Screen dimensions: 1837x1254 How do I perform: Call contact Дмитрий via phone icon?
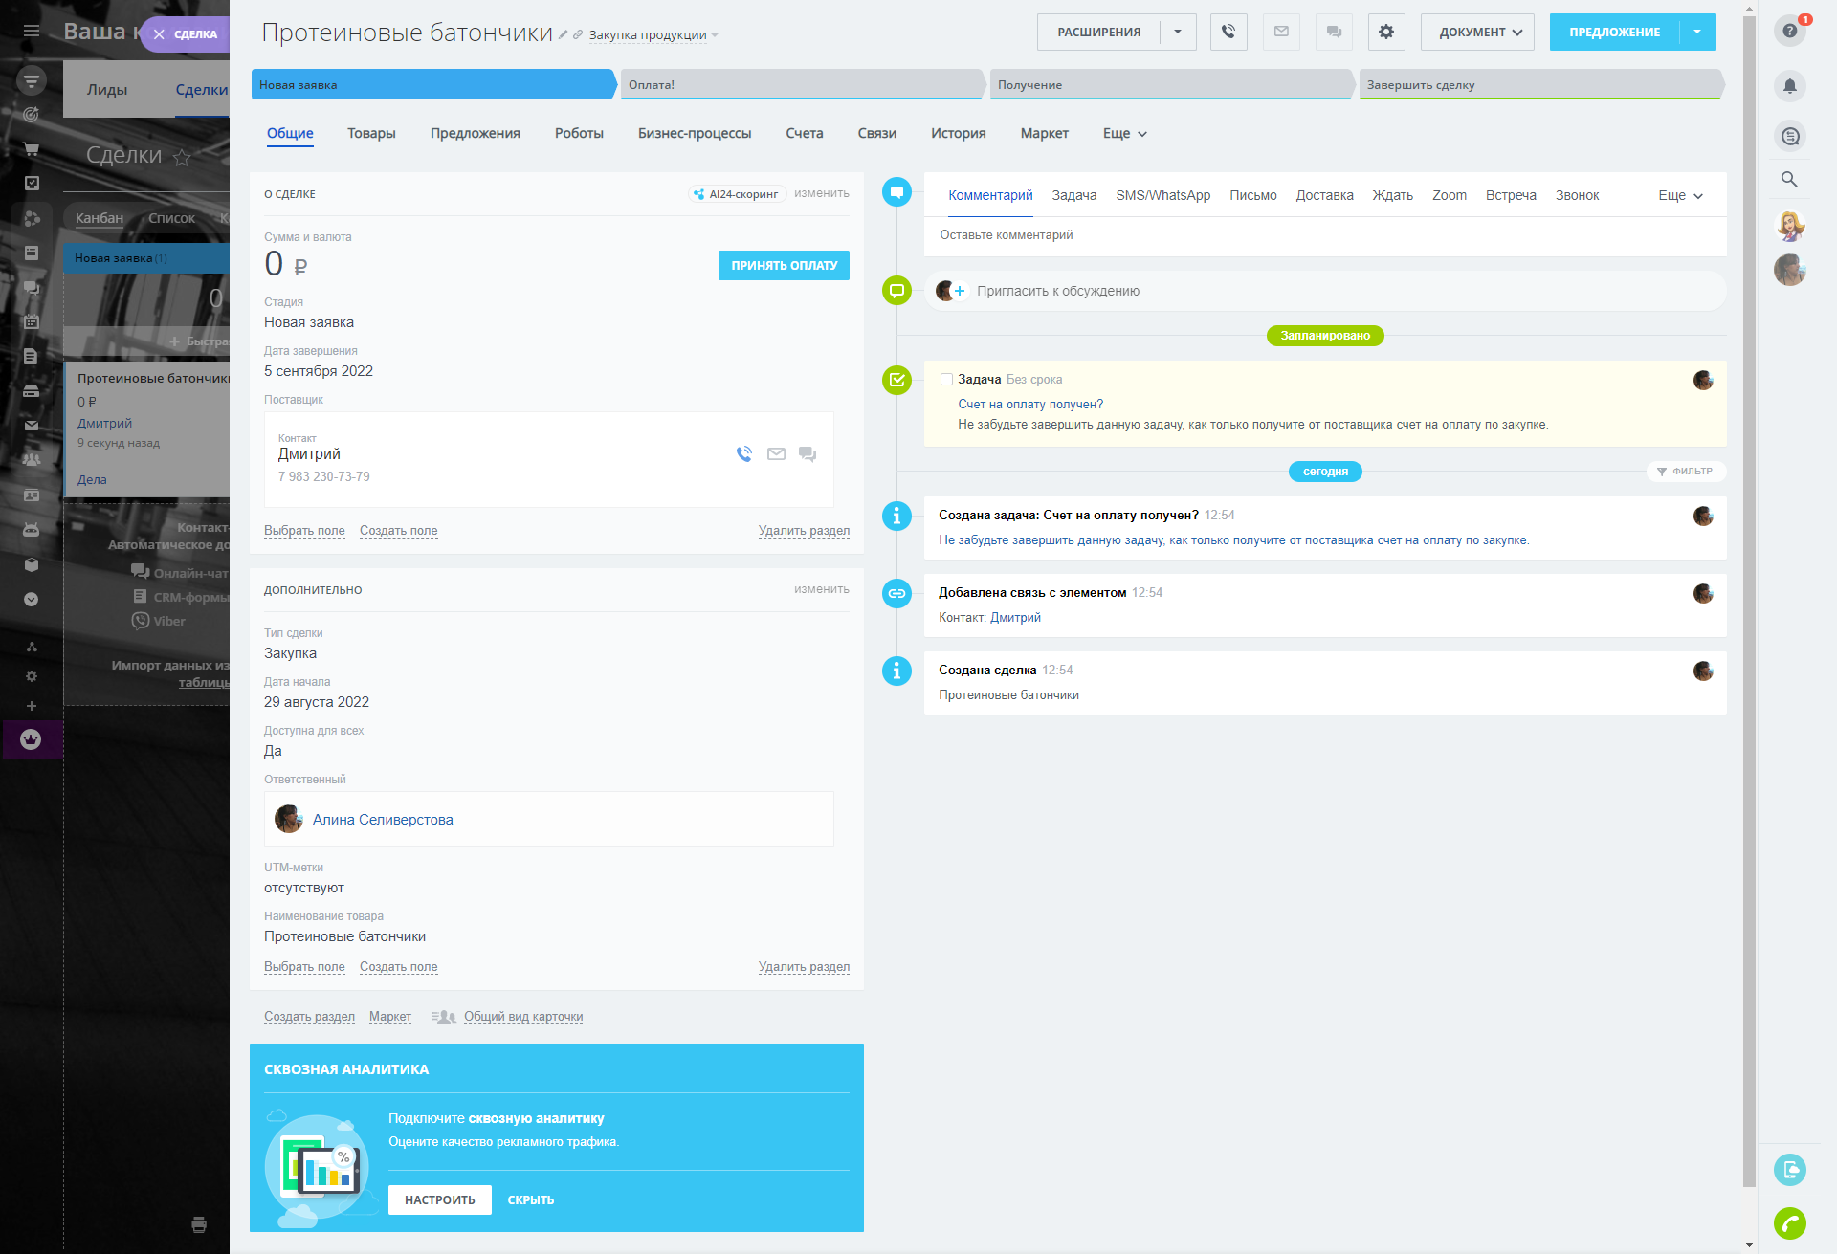point(744,454)
